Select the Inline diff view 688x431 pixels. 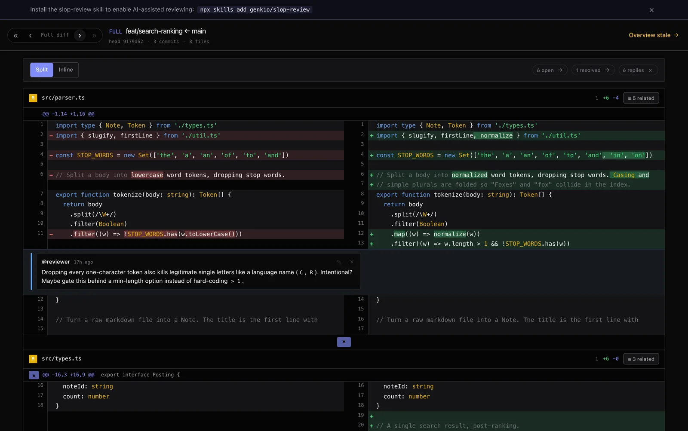66,70
